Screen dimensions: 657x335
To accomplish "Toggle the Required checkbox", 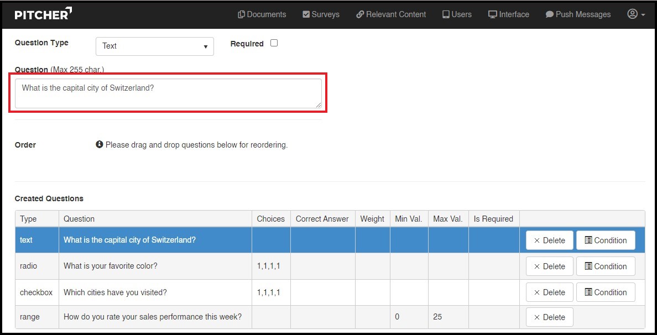I will 274,43.
